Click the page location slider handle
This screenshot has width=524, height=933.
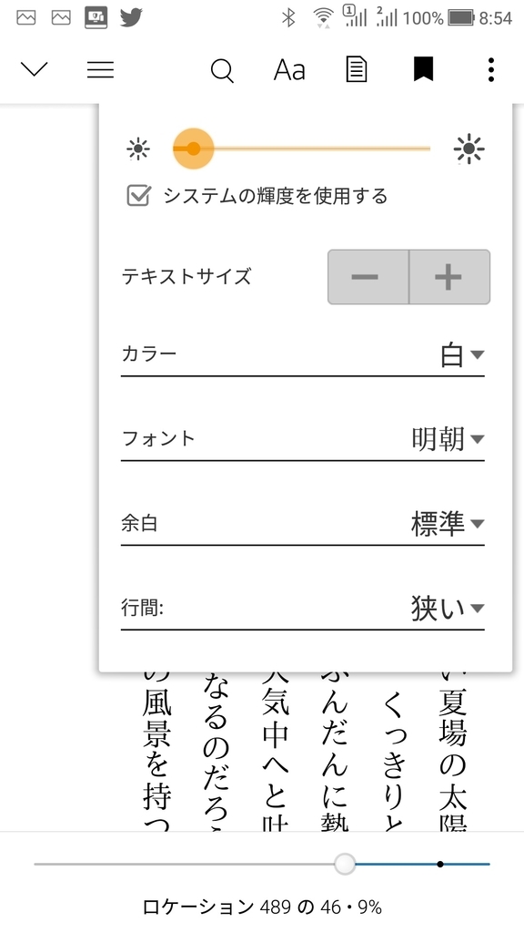tap(343, 864)
